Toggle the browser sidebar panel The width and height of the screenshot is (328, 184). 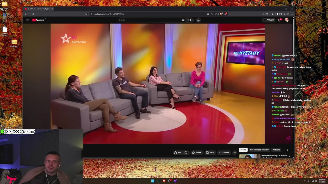click(x=276, y=14)
